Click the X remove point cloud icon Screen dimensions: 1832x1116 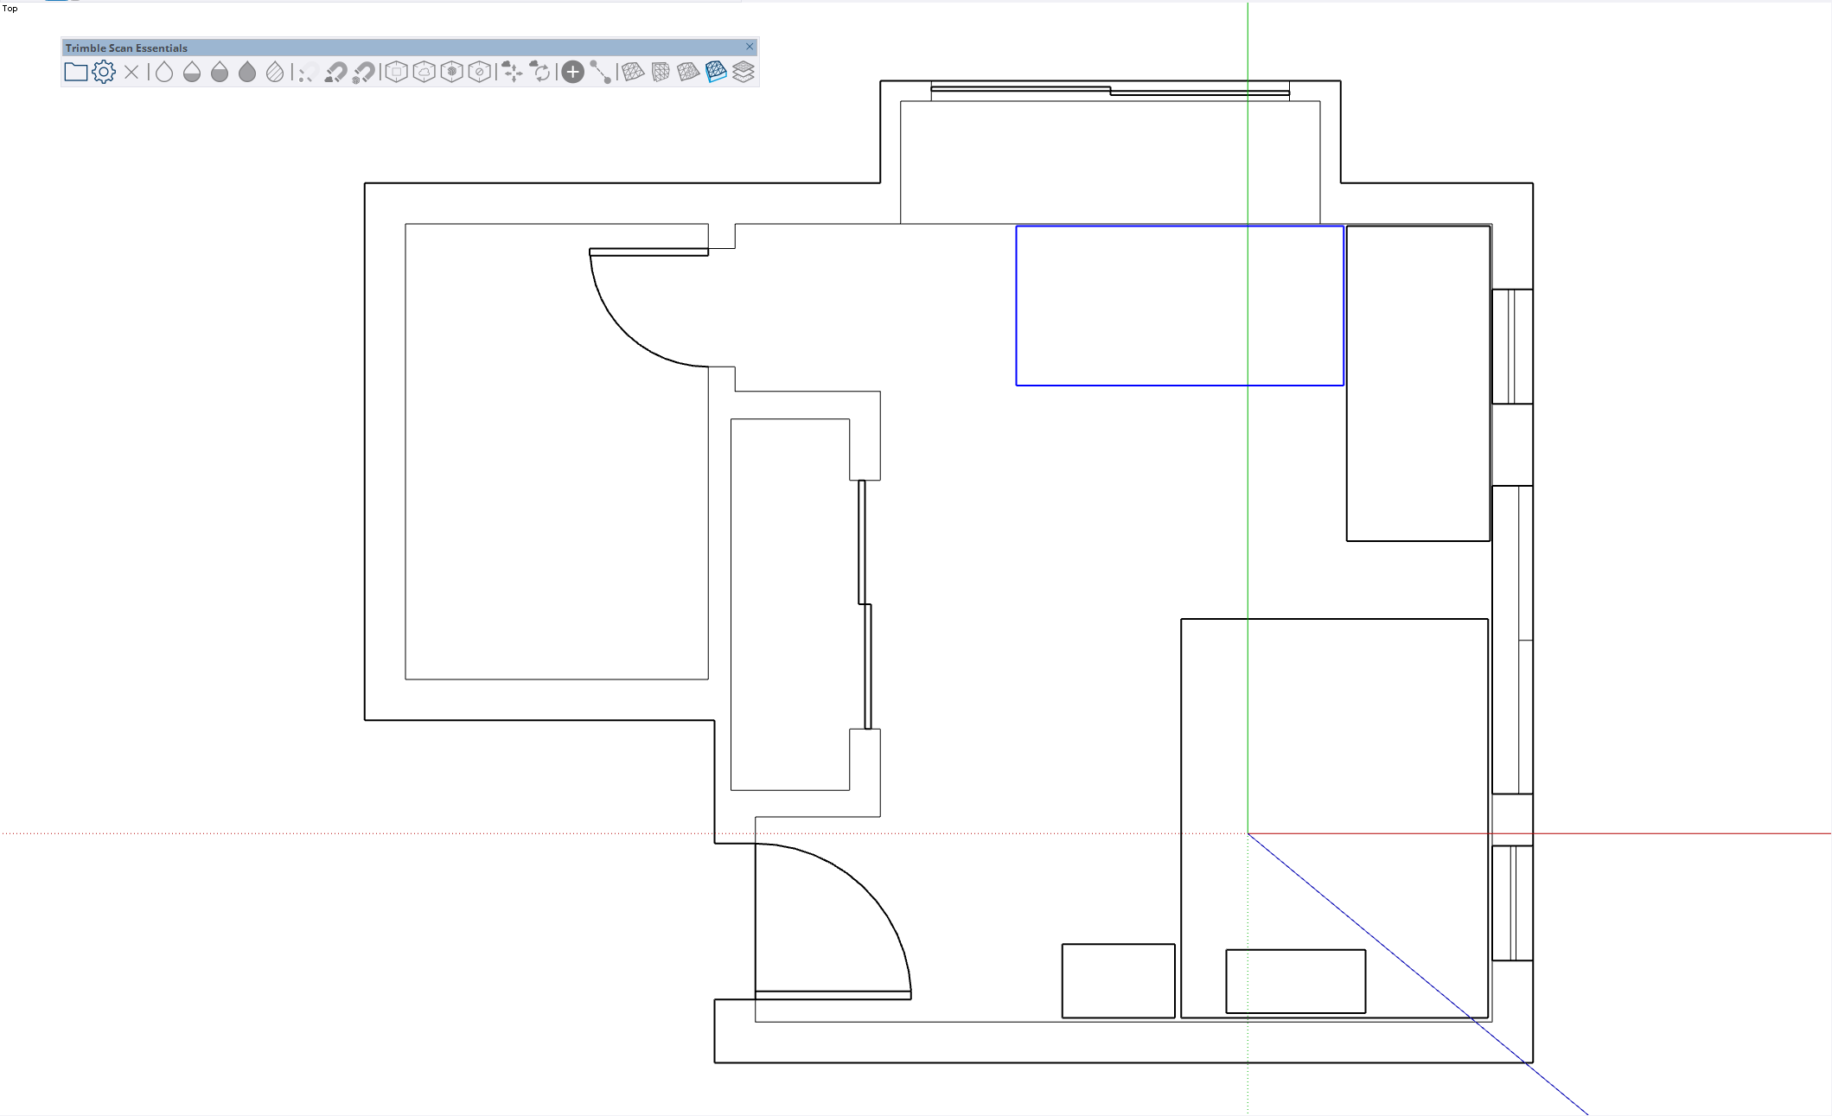pyautogui.click(x=131, y=72)
